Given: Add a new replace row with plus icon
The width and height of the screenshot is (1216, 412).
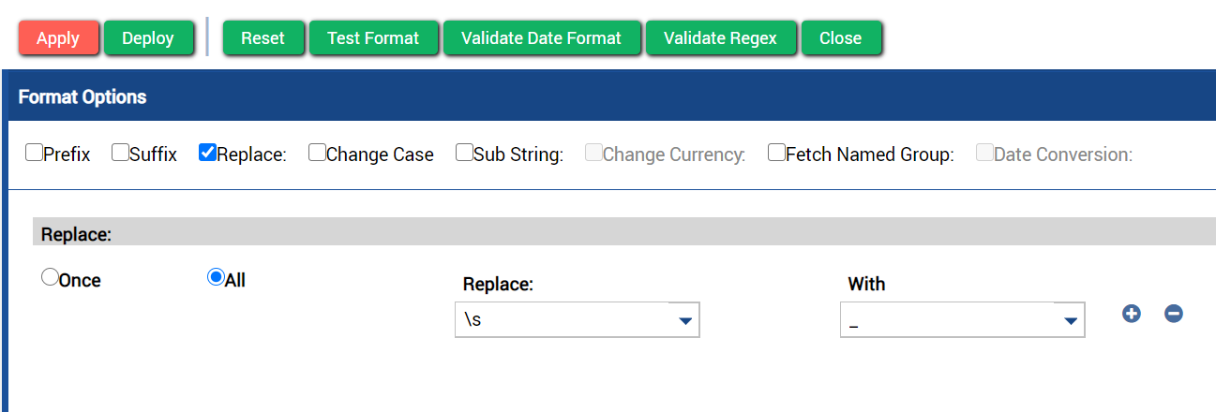Looking at the screenshot, I should (1132, 314).
